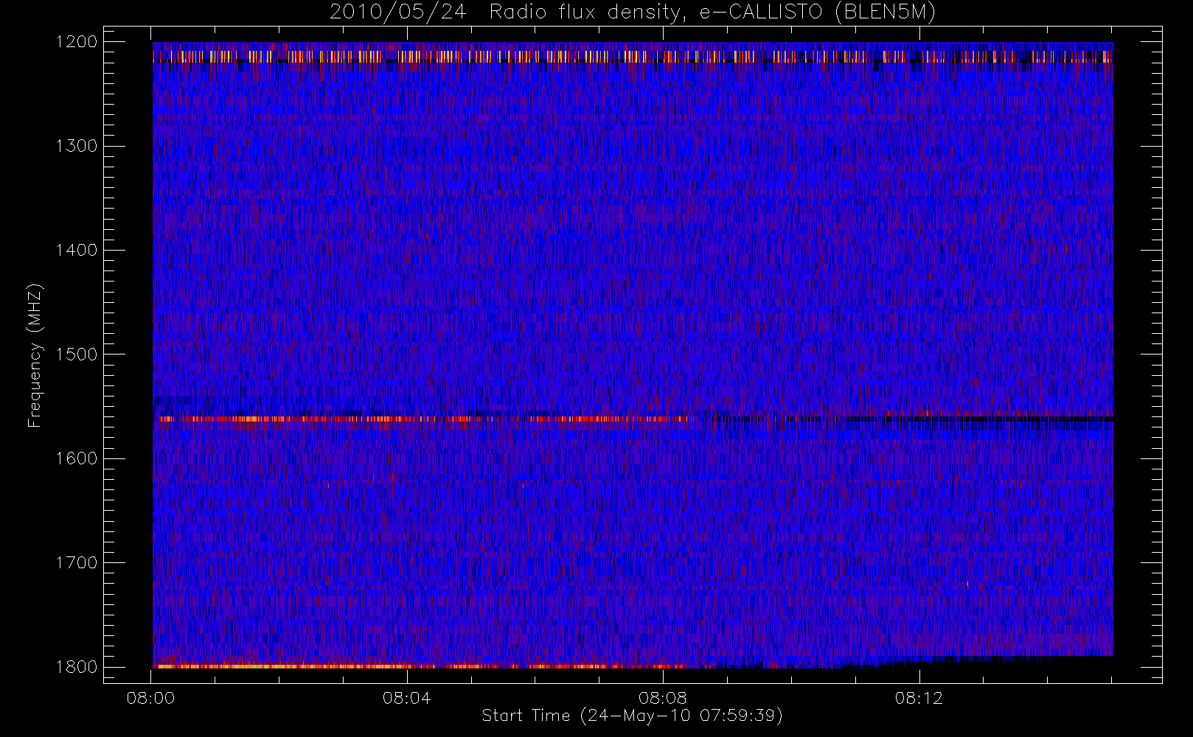Click the '08:04' time tick label

(407, 698)
